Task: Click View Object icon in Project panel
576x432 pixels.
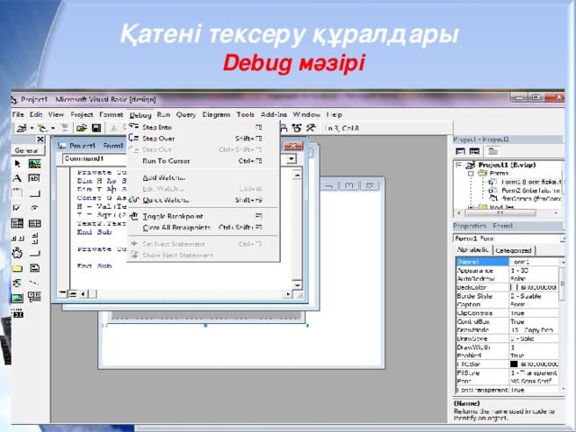Action: click(x=474, y=151)
